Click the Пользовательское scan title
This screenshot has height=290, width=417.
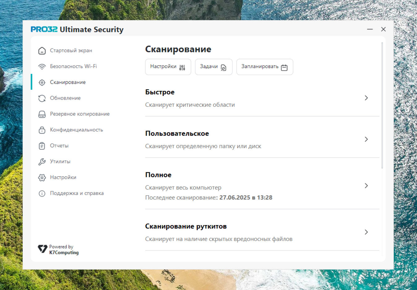pos(177,133)
